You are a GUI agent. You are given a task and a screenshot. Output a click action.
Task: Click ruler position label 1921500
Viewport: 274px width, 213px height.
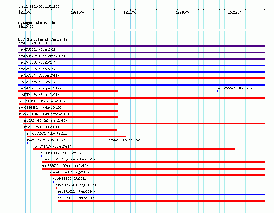[x=25, y=12]
